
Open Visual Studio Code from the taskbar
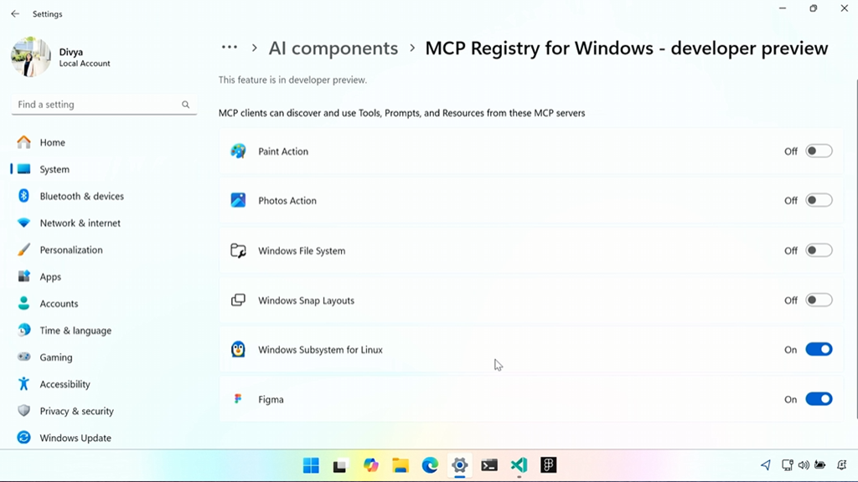519,465
